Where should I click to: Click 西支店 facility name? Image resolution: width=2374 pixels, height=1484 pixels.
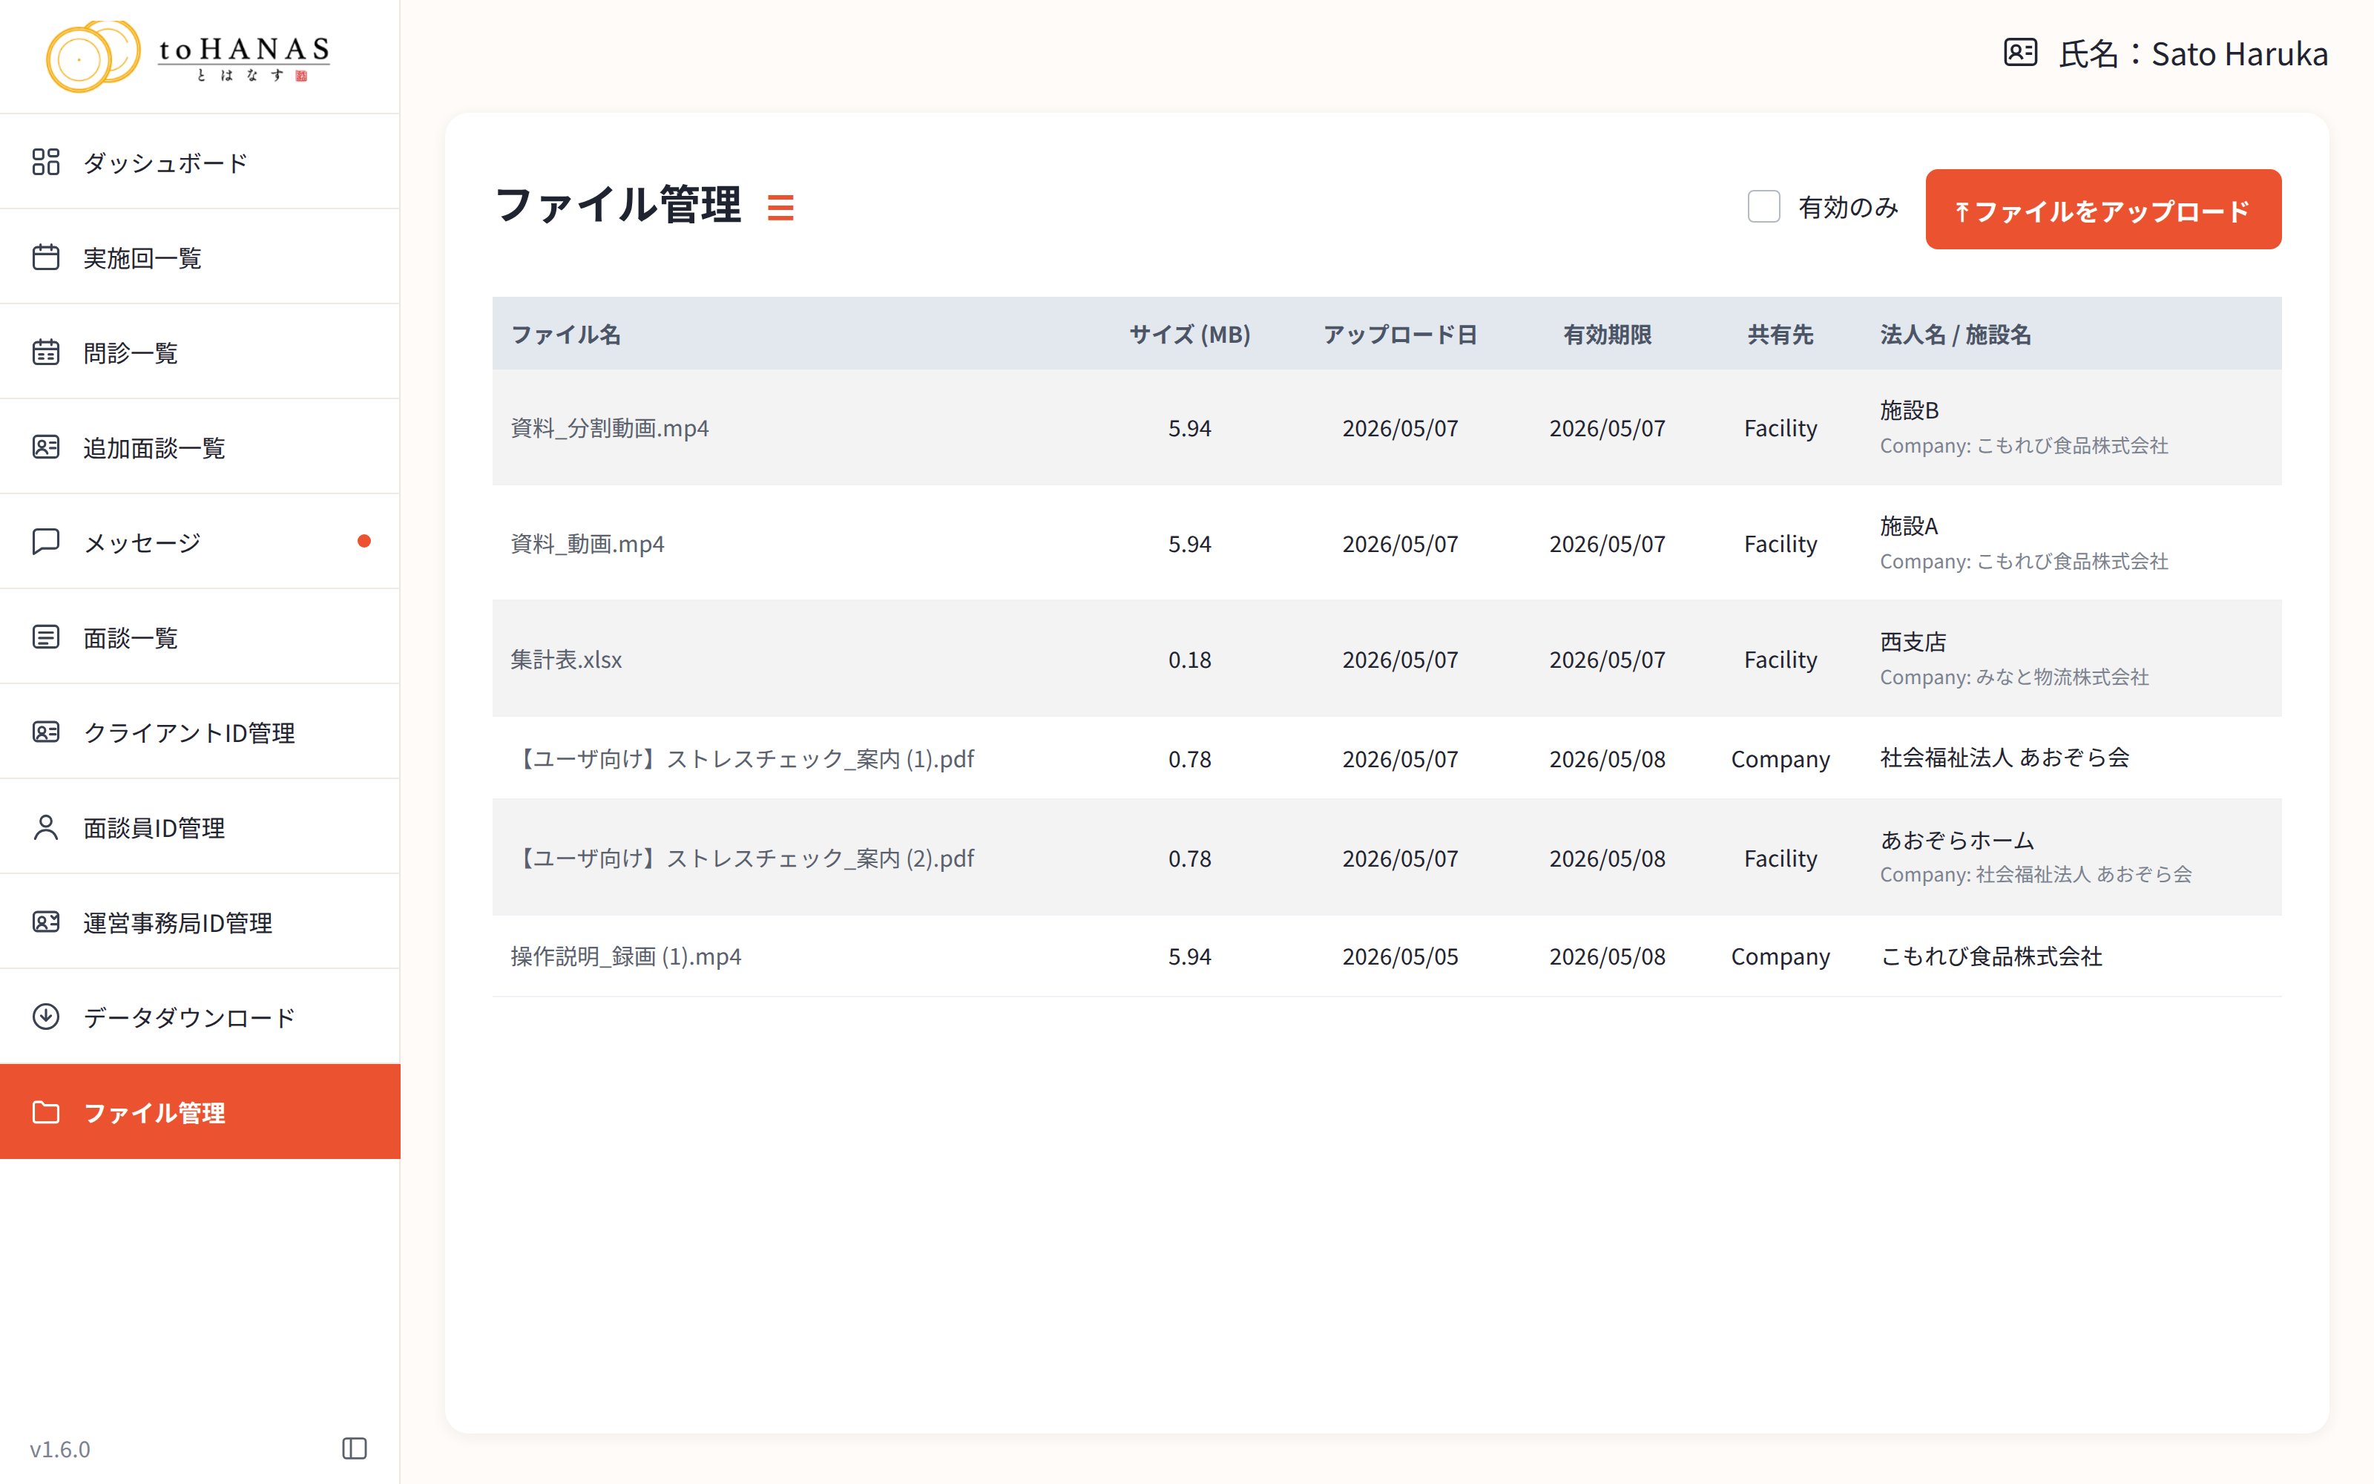(1913, 642)
